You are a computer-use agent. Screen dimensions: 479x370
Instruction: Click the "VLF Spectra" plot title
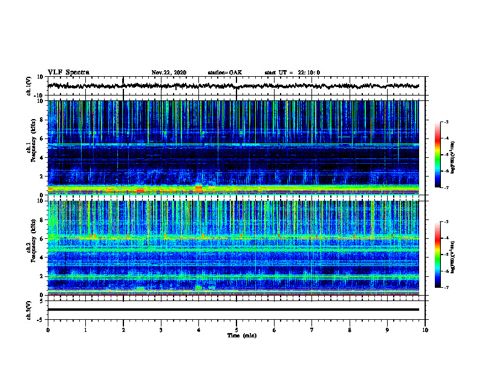[68, 73]
